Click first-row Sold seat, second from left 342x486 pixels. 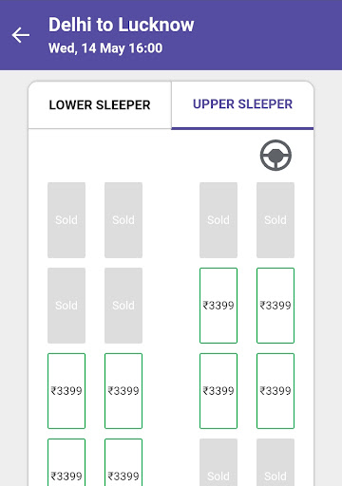123,220
